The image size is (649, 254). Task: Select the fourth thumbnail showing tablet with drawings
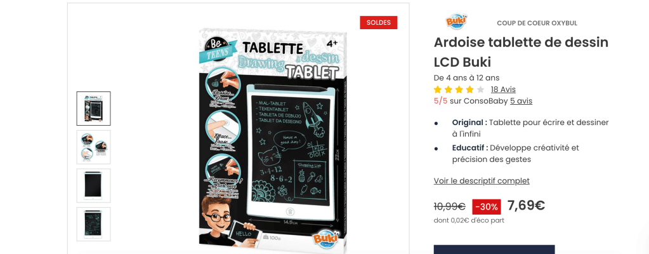click(x=93, y=224)
